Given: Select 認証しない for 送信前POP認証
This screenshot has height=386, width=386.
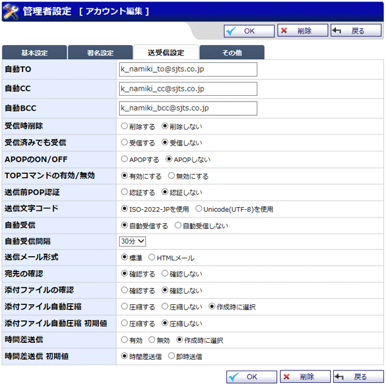Looking at the screenshot, I should (165, 192).
